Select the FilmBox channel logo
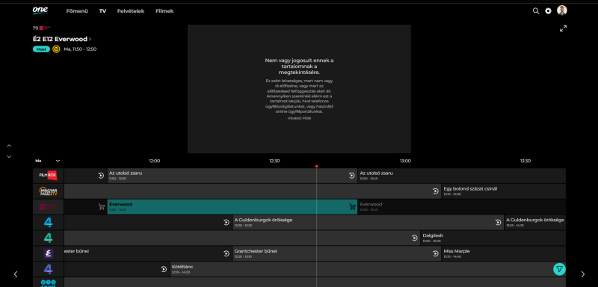This screenshot has width=598, height=287. point(48,176)
